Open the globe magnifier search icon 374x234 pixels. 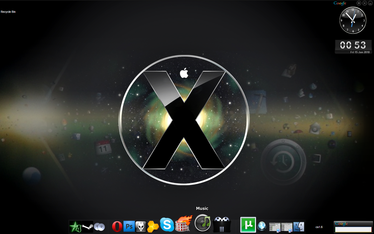tap(262, 226)
